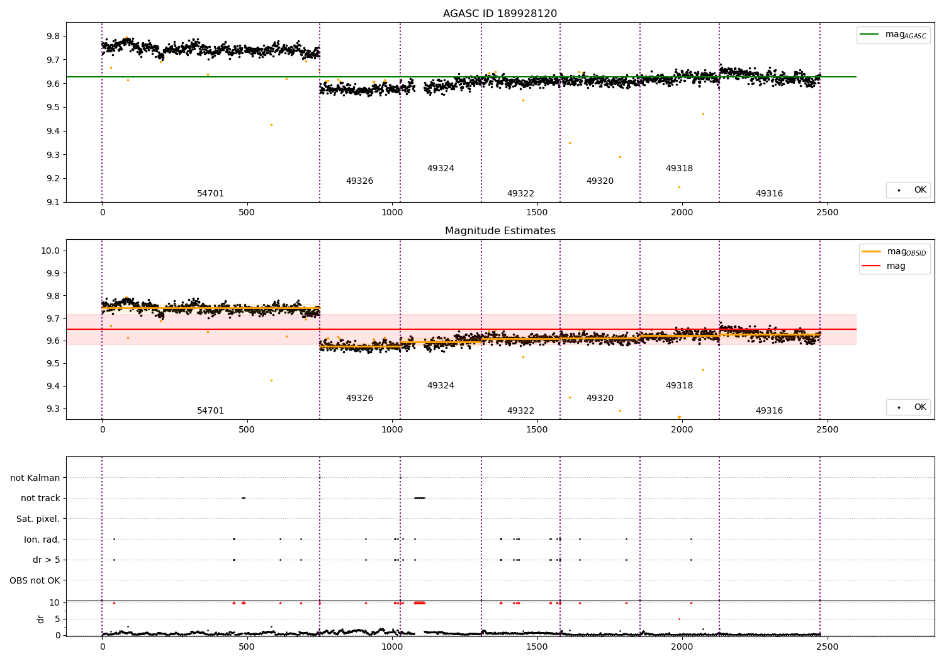Click the 10.0 y-axis tick label
The height and width of the screenshot is (661, 944).
[50, 251]
